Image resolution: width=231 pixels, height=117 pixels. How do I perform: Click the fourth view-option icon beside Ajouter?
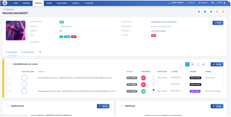(x=204, y=64)
